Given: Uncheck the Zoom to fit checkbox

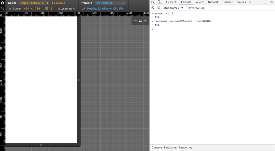Looking at the screenshot, I should pyautogui.click(x=59, y=9).
